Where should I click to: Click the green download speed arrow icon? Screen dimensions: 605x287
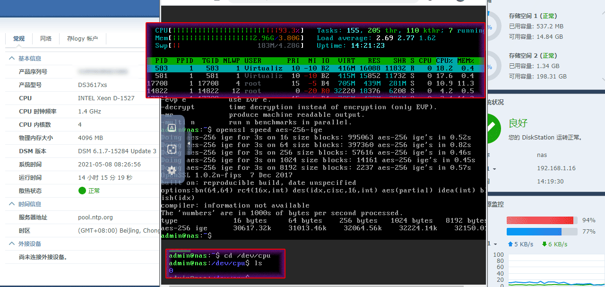(544, 244)
